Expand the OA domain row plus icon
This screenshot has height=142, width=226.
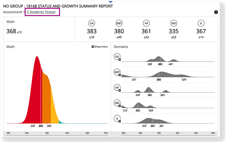(x=120, y=60)
